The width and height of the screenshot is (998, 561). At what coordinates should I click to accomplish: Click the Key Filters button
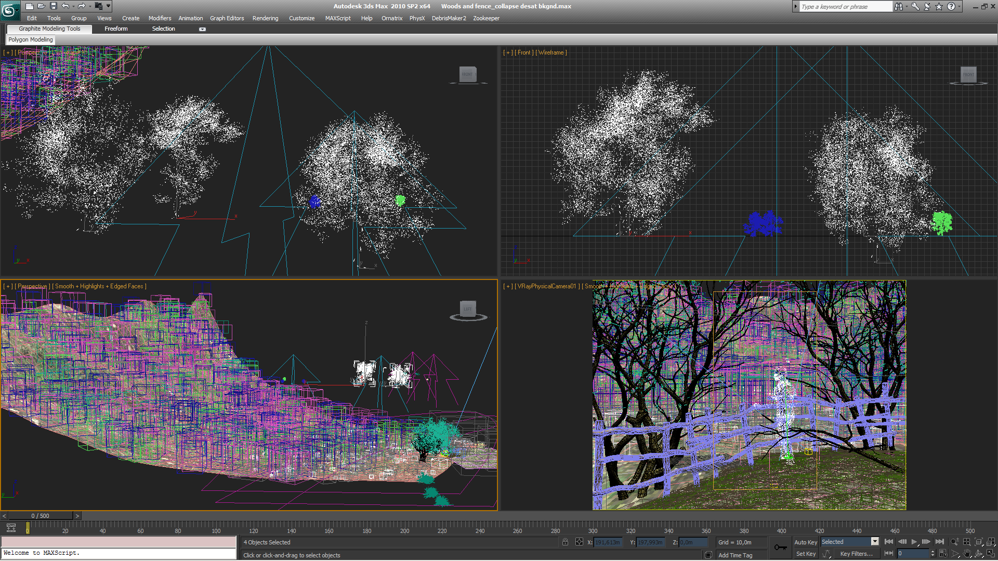(856, 554)
